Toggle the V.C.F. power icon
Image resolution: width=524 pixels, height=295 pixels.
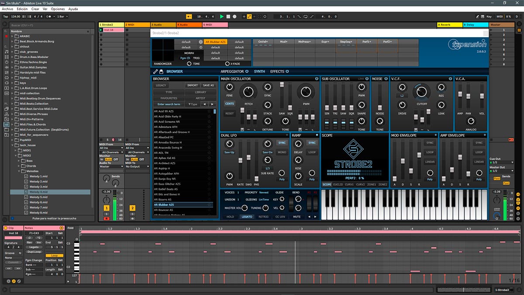click(450, 79)
